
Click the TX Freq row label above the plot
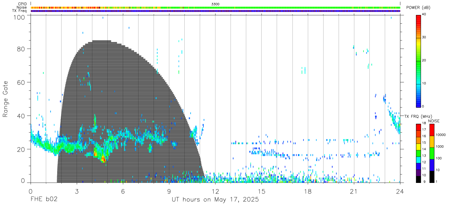coord(20,11)
